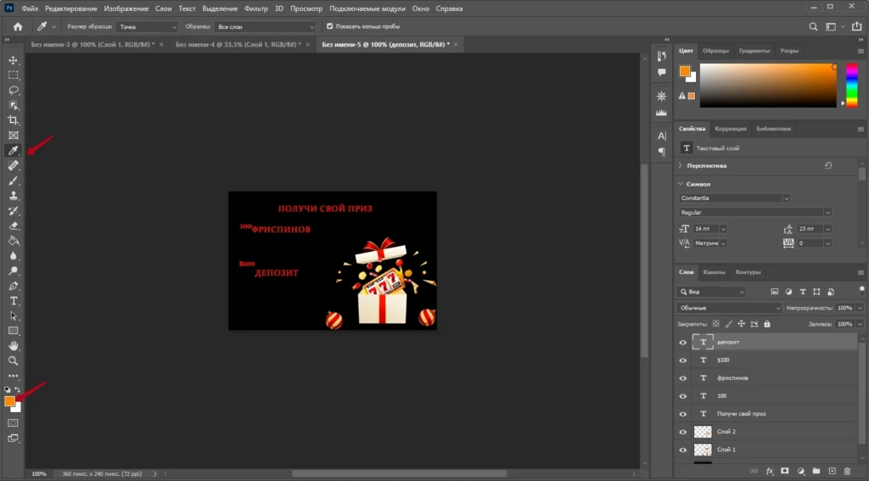Toggle 'Показать кольцо пробы' checkbox
The width and height of the screenshot is (869, 481).
click(x=330, y=26)
